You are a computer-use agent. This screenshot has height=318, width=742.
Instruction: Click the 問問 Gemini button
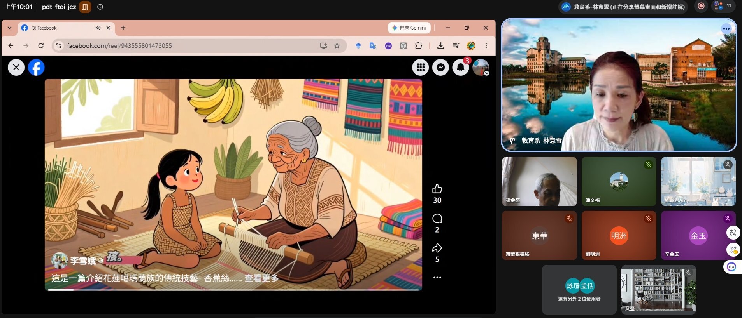coord(409,28)
